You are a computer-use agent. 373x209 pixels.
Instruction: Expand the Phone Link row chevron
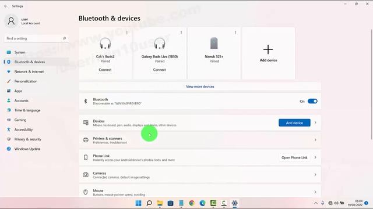coord(315,157)
